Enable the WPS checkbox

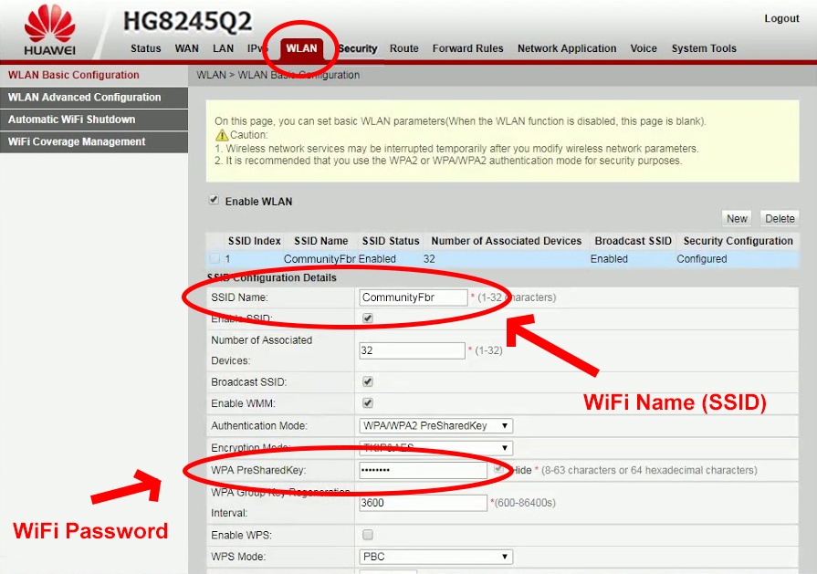point(368,535)
